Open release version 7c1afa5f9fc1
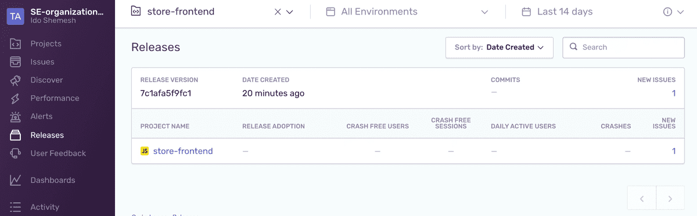 point(166,93)
